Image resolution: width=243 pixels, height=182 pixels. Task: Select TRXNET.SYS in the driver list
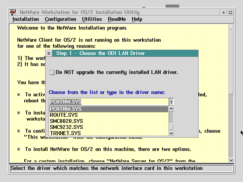click(109, 133)
